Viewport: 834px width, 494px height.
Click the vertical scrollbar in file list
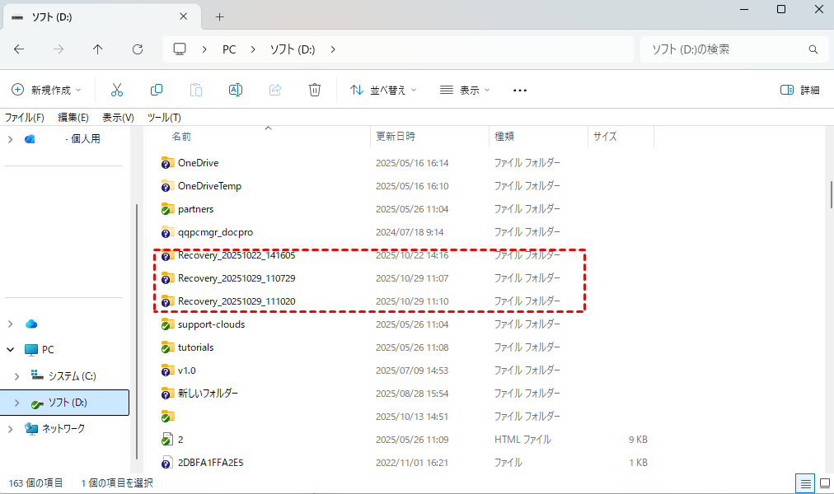(829, 193)
